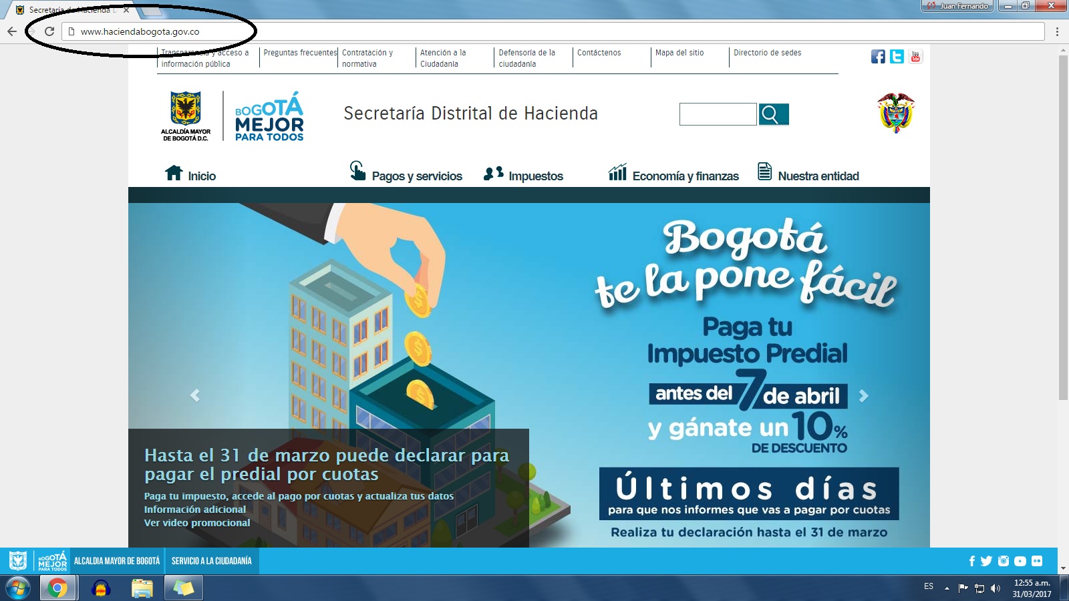
Task: Click the volume speaker icon in the tray
Action: pyautogui.click(x=996, y=588)
